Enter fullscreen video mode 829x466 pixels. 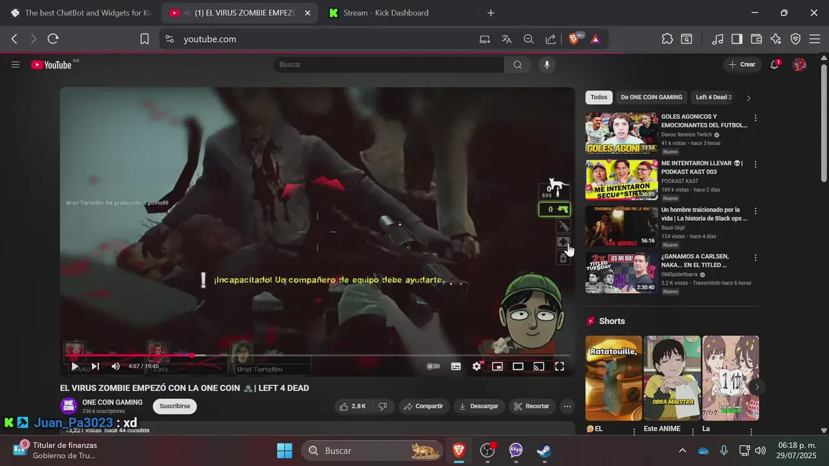coord(560,366)
